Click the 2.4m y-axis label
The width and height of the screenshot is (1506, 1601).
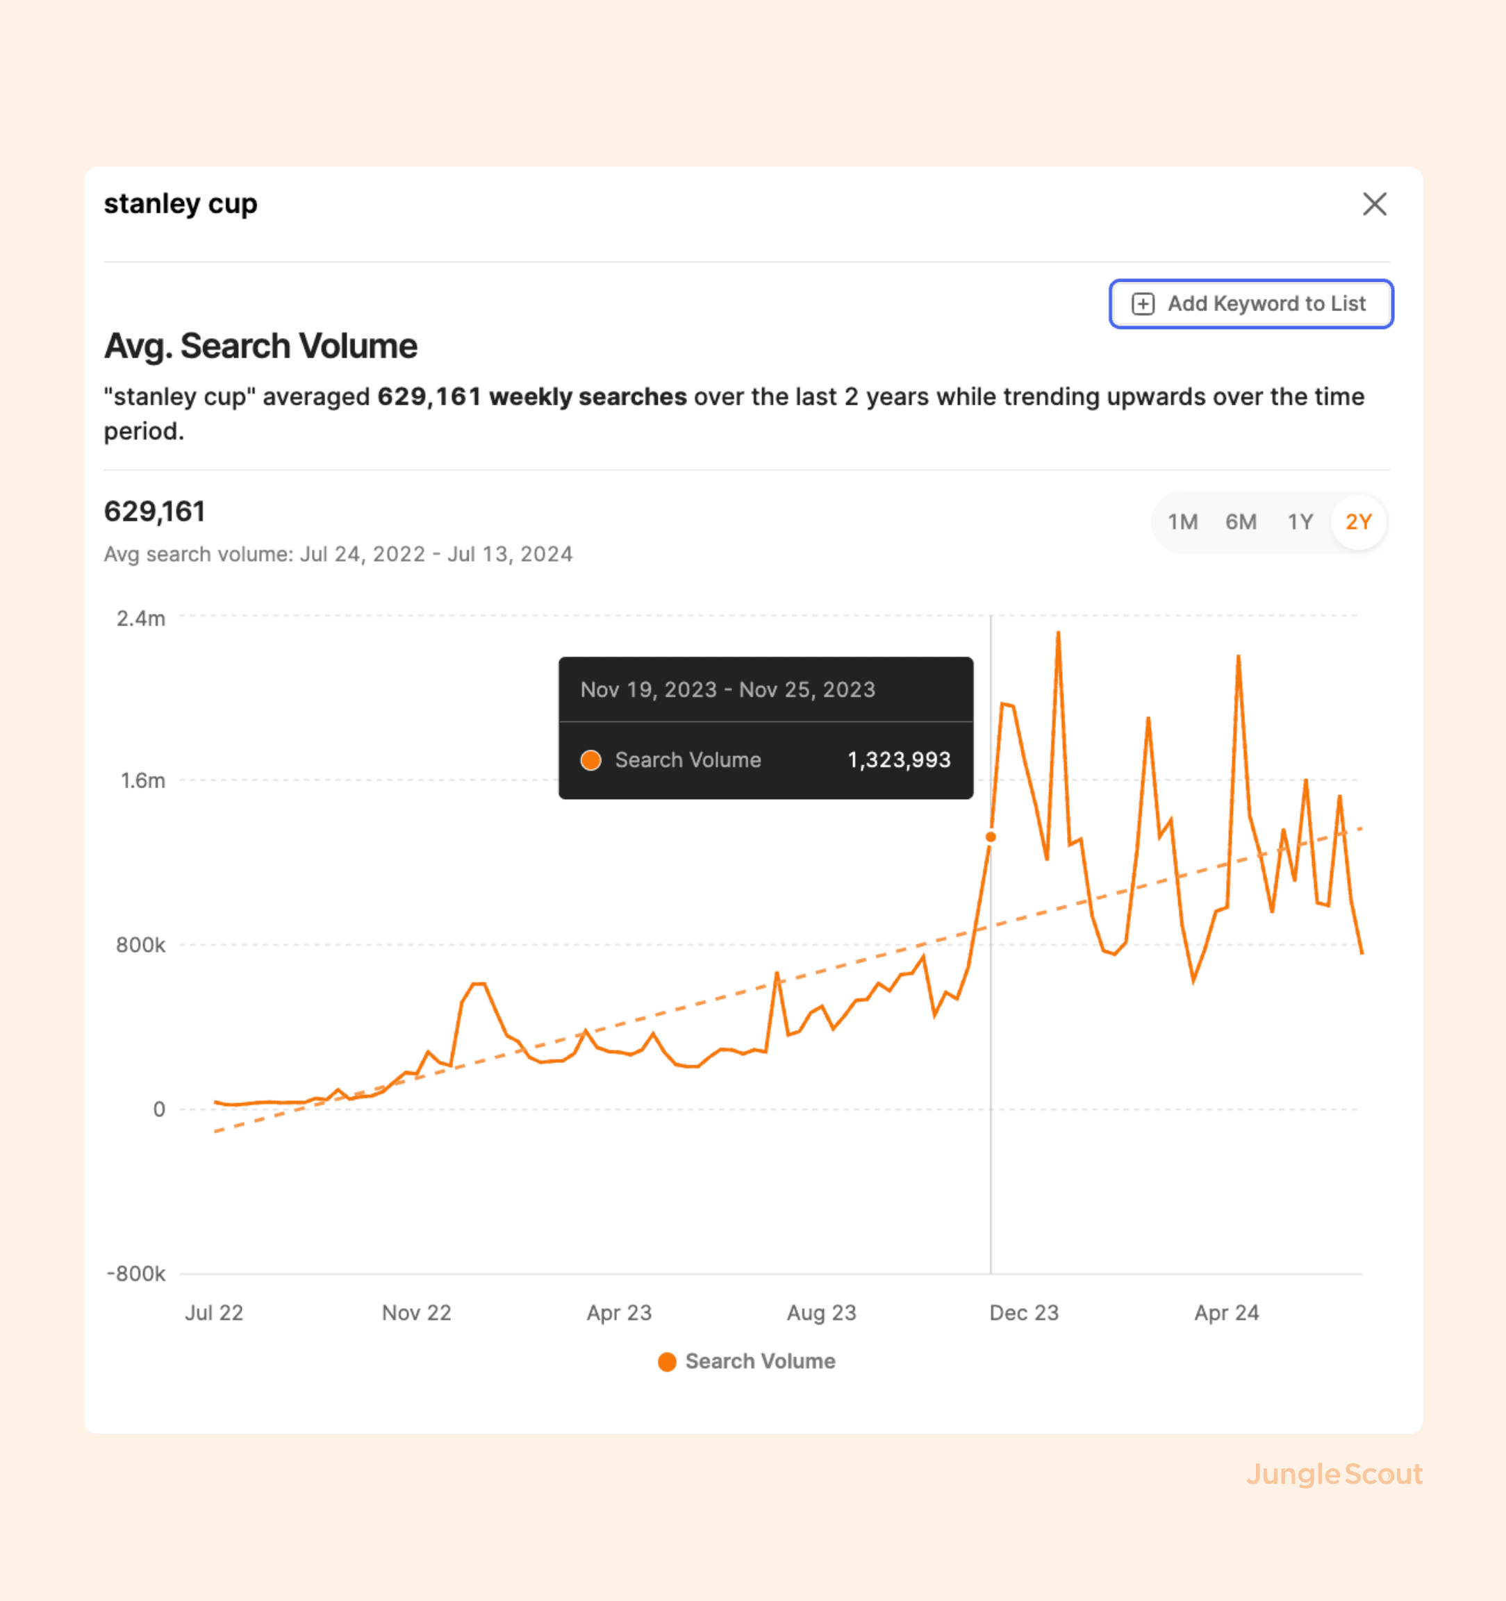click(141, 619)
